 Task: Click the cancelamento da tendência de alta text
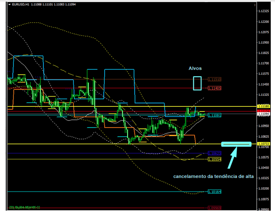[213, 176]
